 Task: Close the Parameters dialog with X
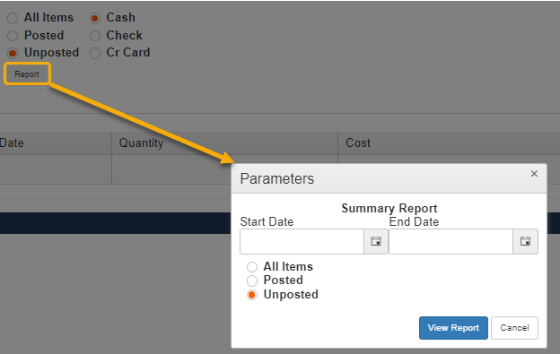click(534, 174)
